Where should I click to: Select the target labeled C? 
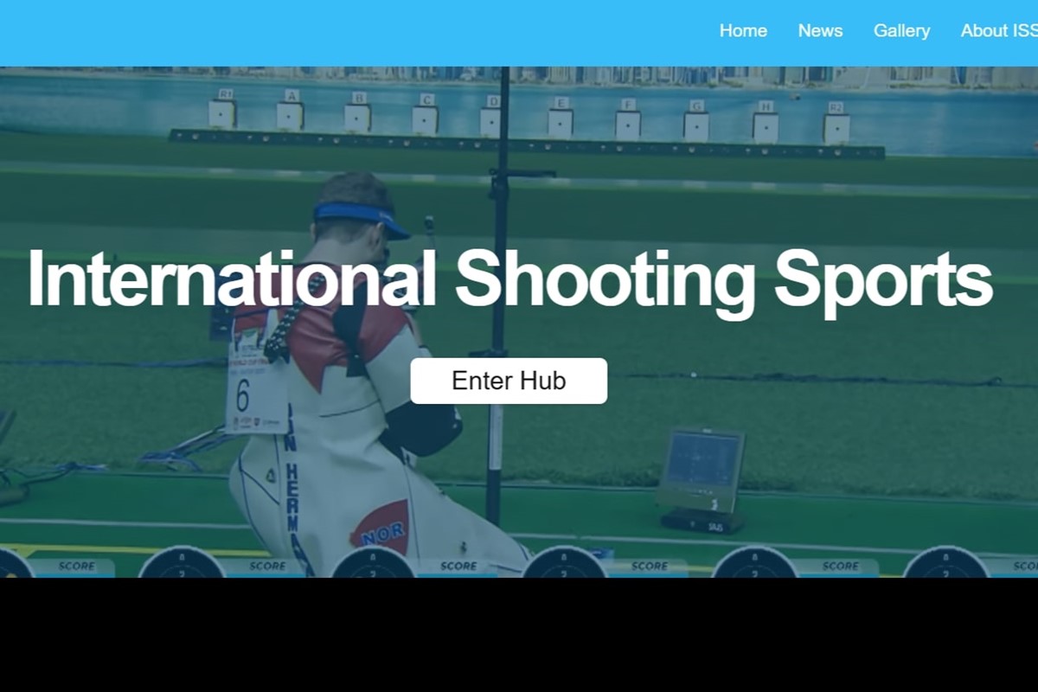point(425,119)
